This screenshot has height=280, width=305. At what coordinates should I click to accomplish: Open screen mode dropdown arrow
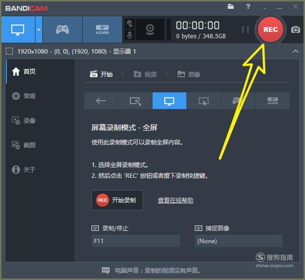click(x=39, y=29)
